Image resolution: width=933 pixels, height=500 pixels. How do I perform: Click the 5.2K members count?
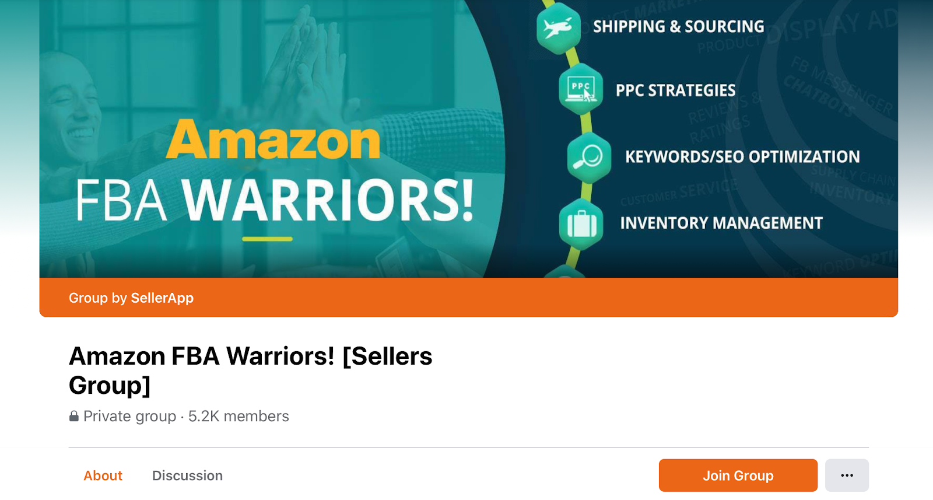point(238,416)
